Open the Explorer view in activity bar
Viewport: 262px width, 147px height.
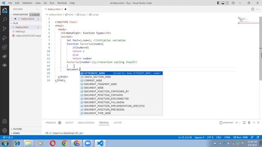[5, 10]
